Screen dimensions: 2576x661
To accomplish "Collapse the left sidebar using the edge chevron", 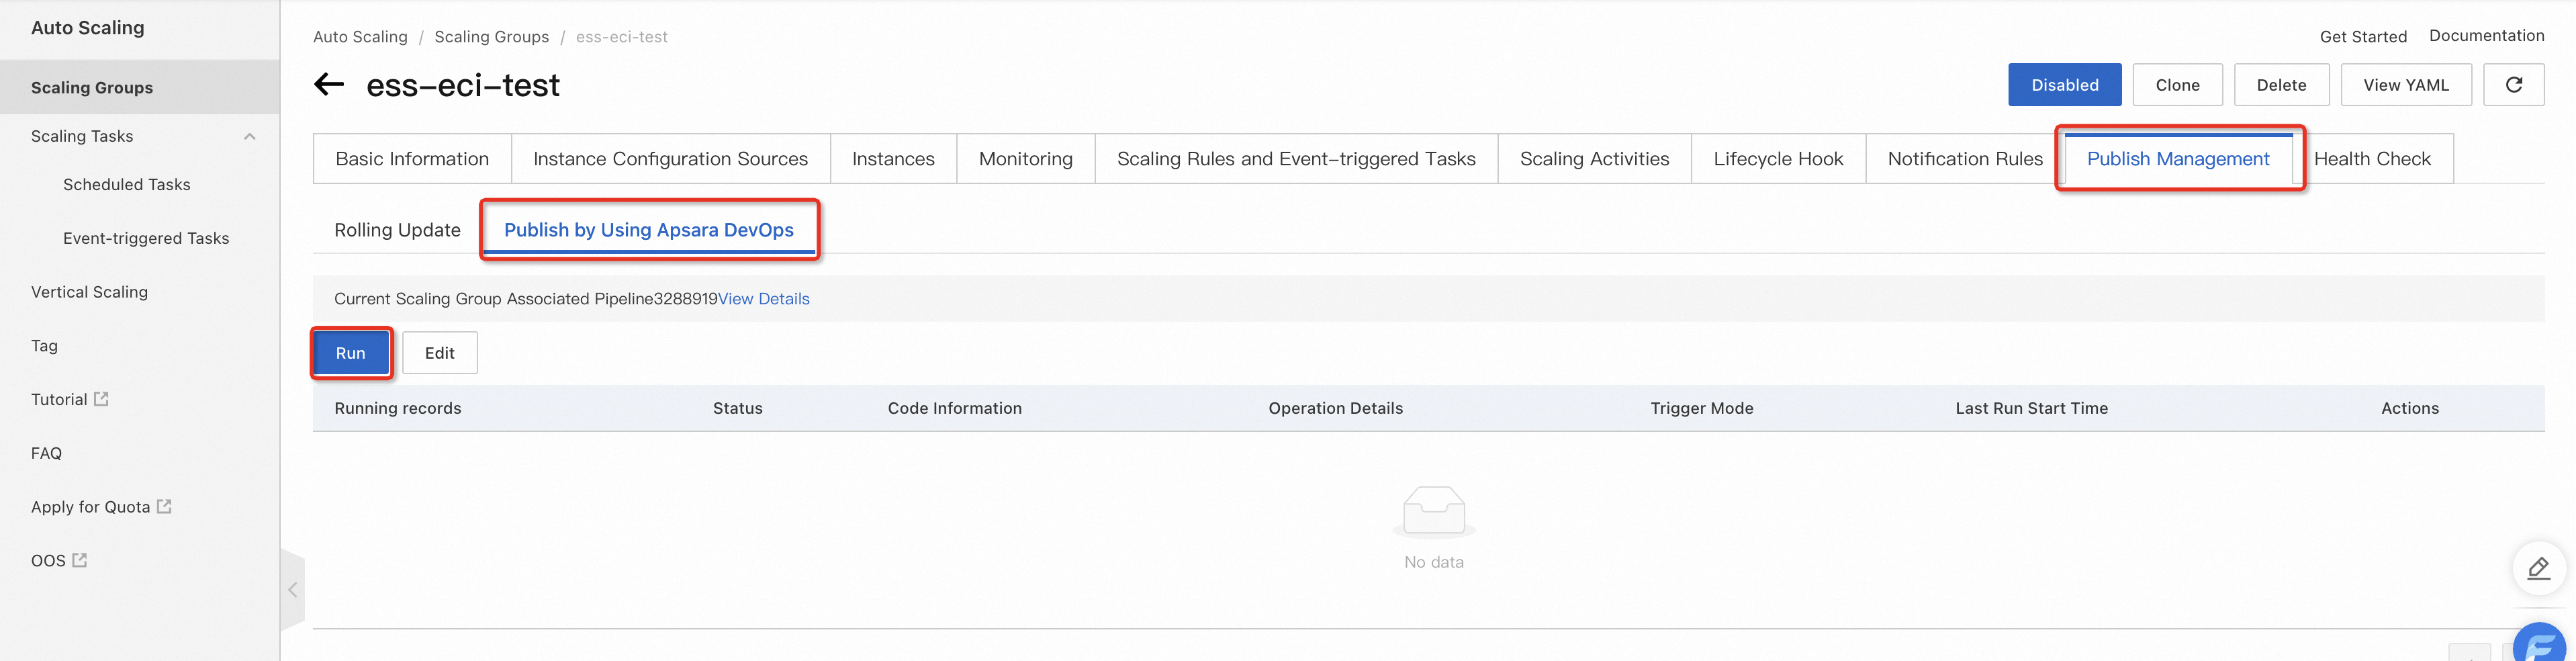I will click(292, 590).
